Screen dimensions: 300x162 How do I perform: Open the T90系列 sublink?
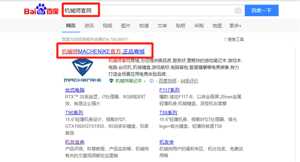tap(74, 112)
